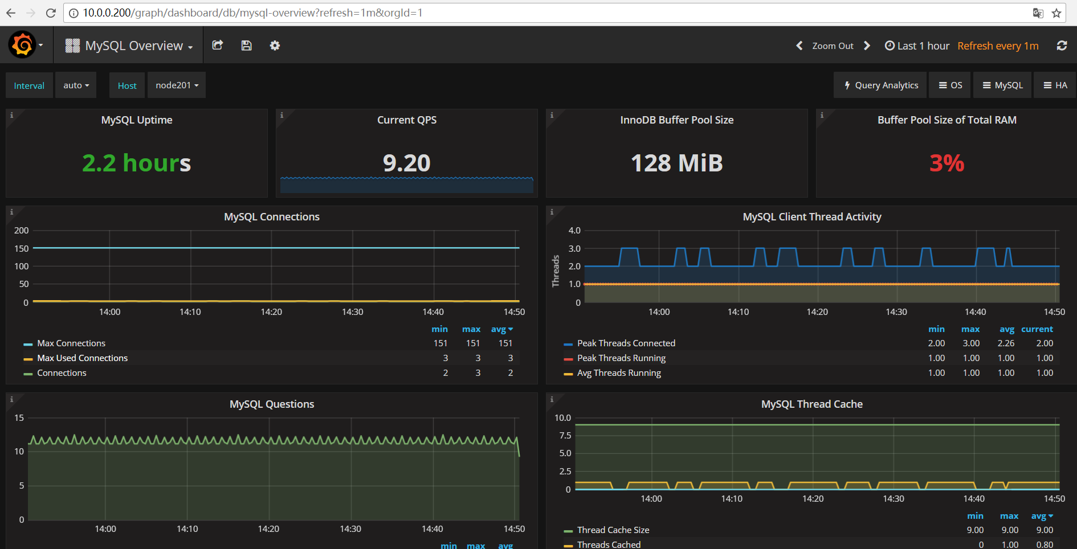1077x549 pixels.
Task: Open the OS dashboard menu
Action: (950, 84)
